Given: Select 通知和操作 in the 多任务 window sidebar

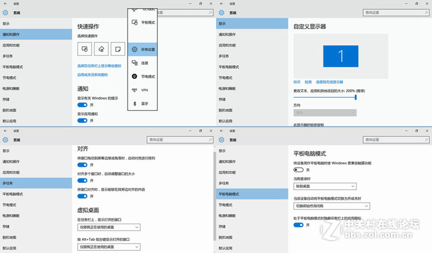Looking at the screenshot, I should (36, 162).
